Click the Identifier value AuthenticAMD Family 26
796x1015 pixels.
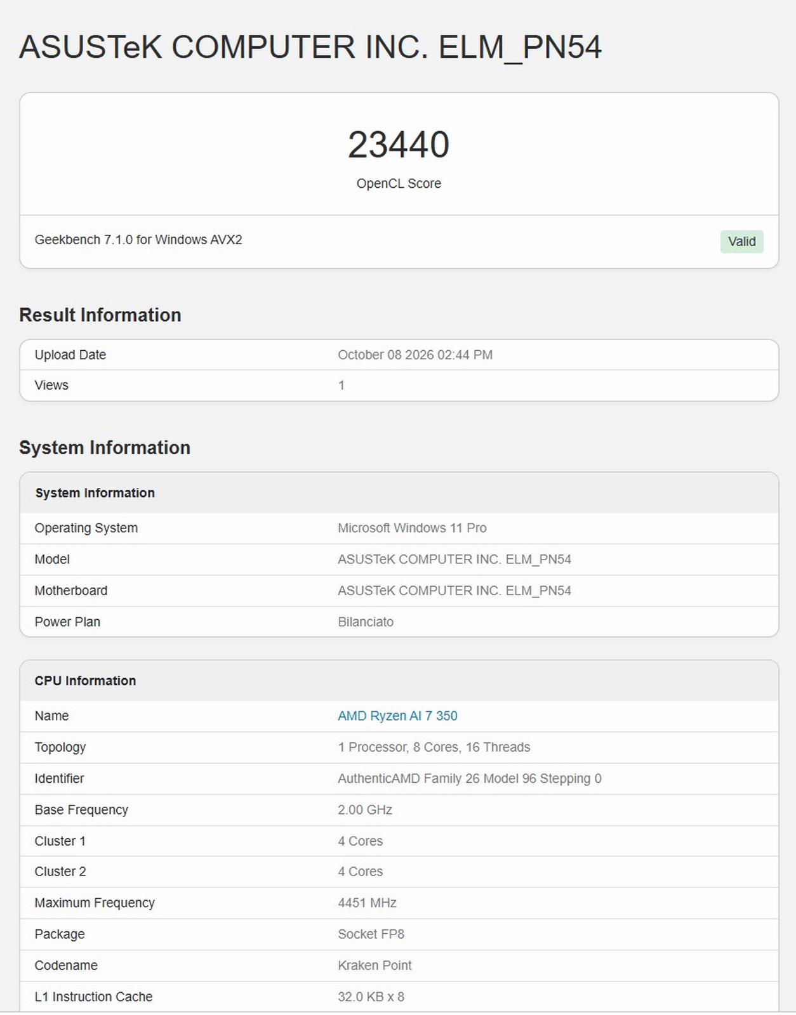tap(470, 778)
